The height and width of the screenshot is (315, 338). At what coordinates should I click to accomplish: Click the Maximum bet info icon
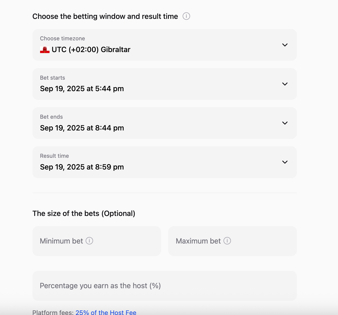tap(227, 241)
